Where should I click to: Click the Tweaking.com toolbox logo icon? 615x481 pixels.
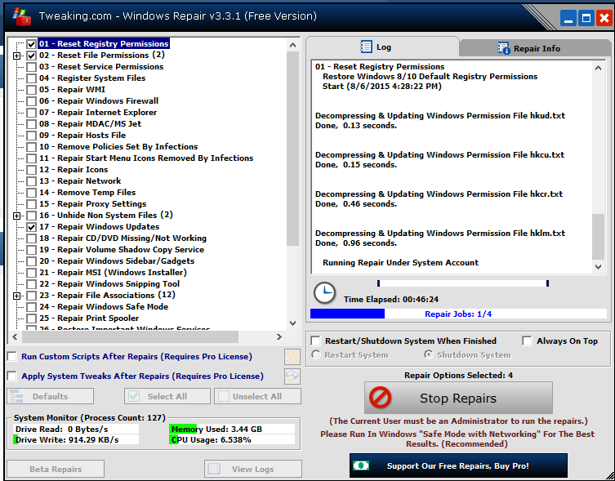pyautogui.click(x=21, y=17)
